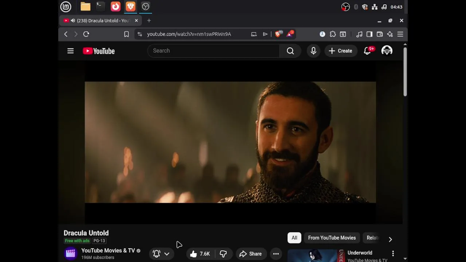This screenshot has height=262, width=466.
Task: Open the Linux Mint start menu
Action: pyautogui.click(x=66, y=7)
